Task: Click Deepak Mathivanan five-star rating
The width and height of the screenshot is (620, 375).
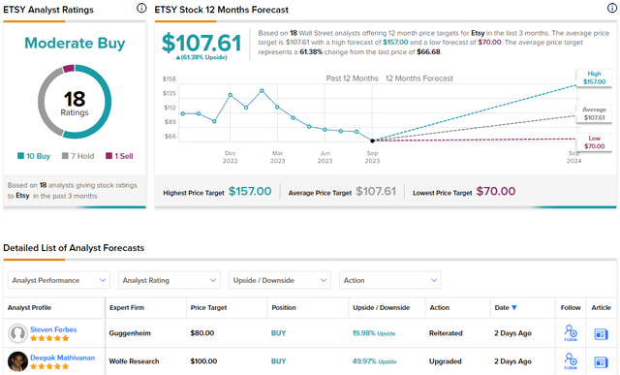Action: 49,366
